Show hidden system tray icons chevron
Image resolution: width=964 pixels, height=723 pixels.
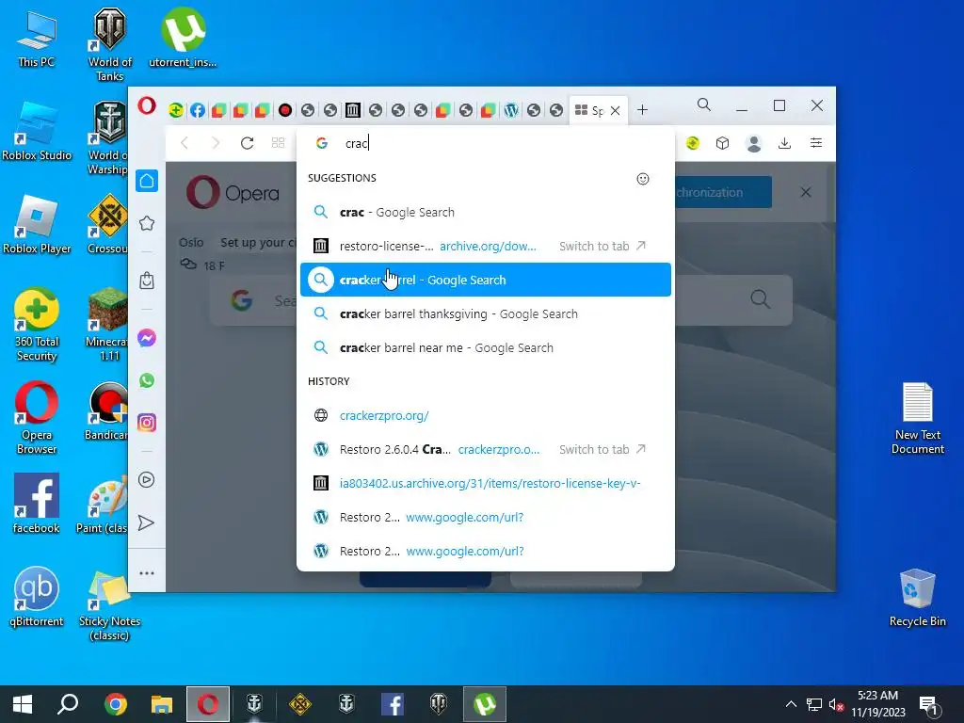point(791,704)
